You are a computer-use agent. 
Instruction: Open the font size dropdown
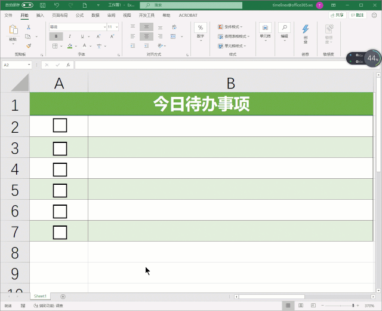tap(117, 27)
